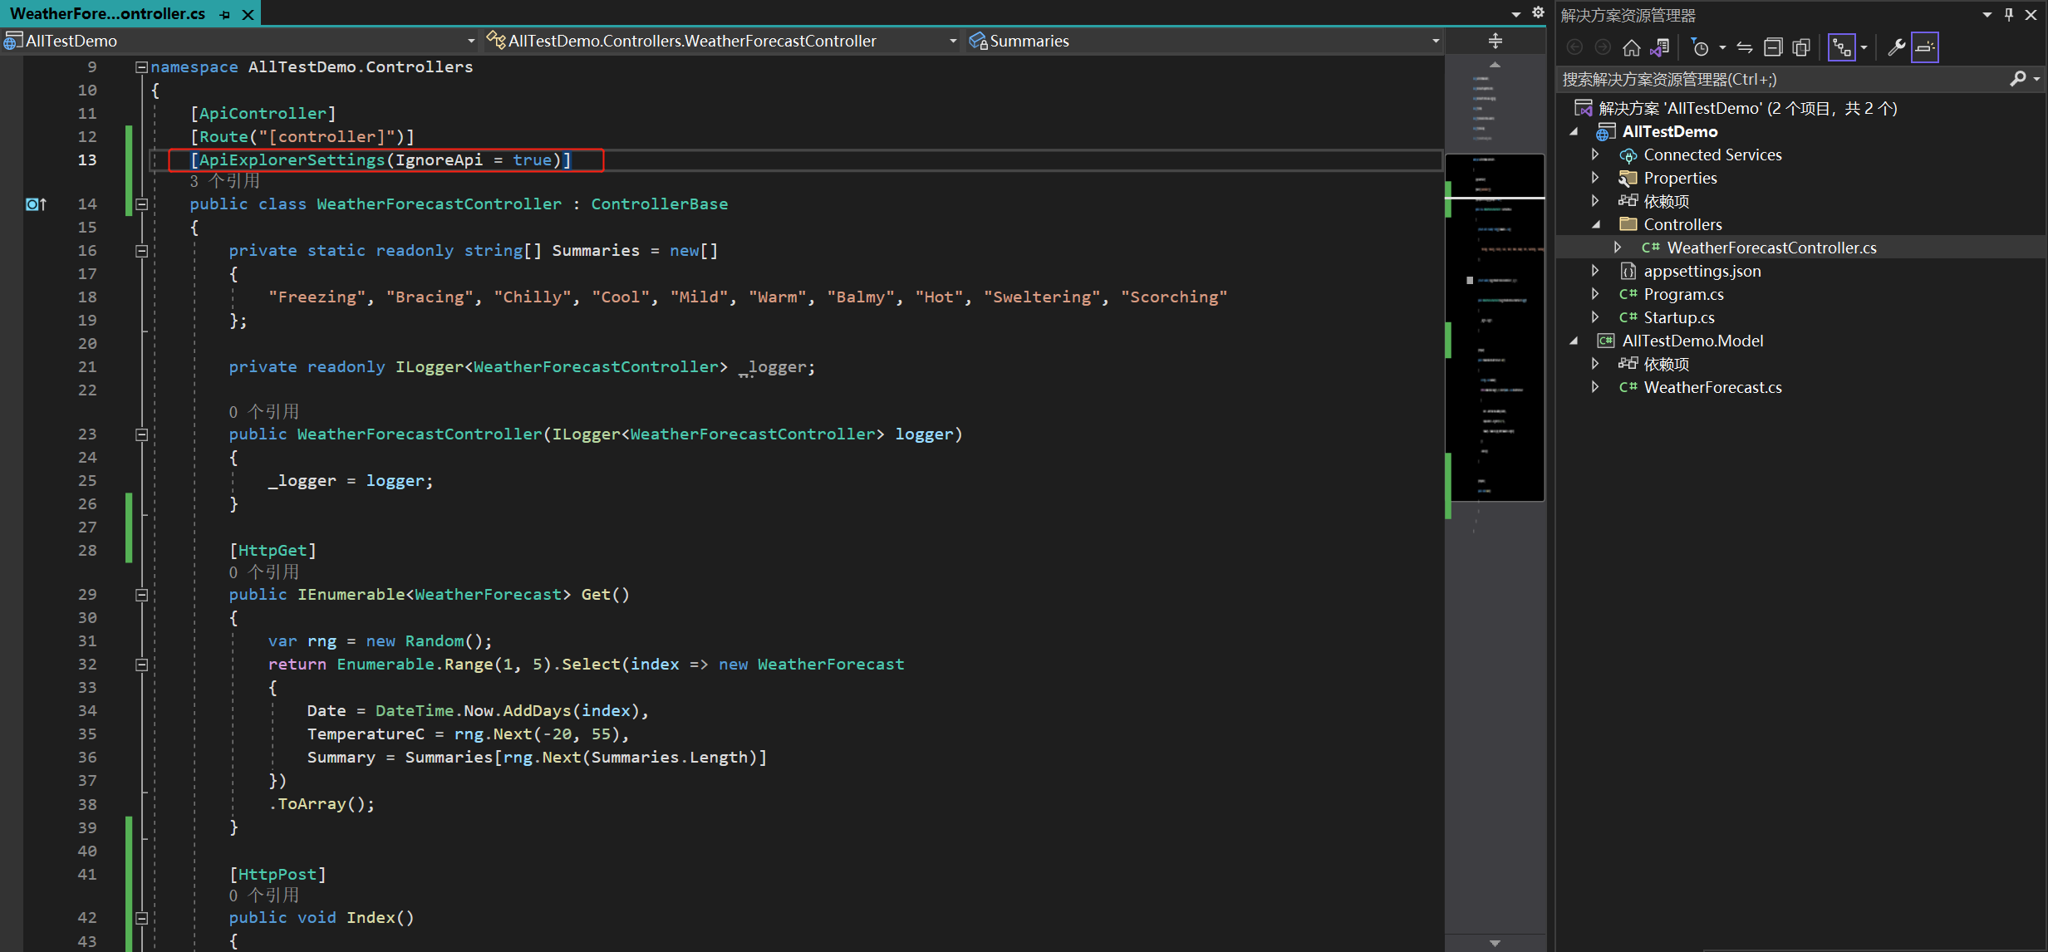Collapse the AllTestDemo.Model project
2048x952 pixels.
(x=1574, y=341)
